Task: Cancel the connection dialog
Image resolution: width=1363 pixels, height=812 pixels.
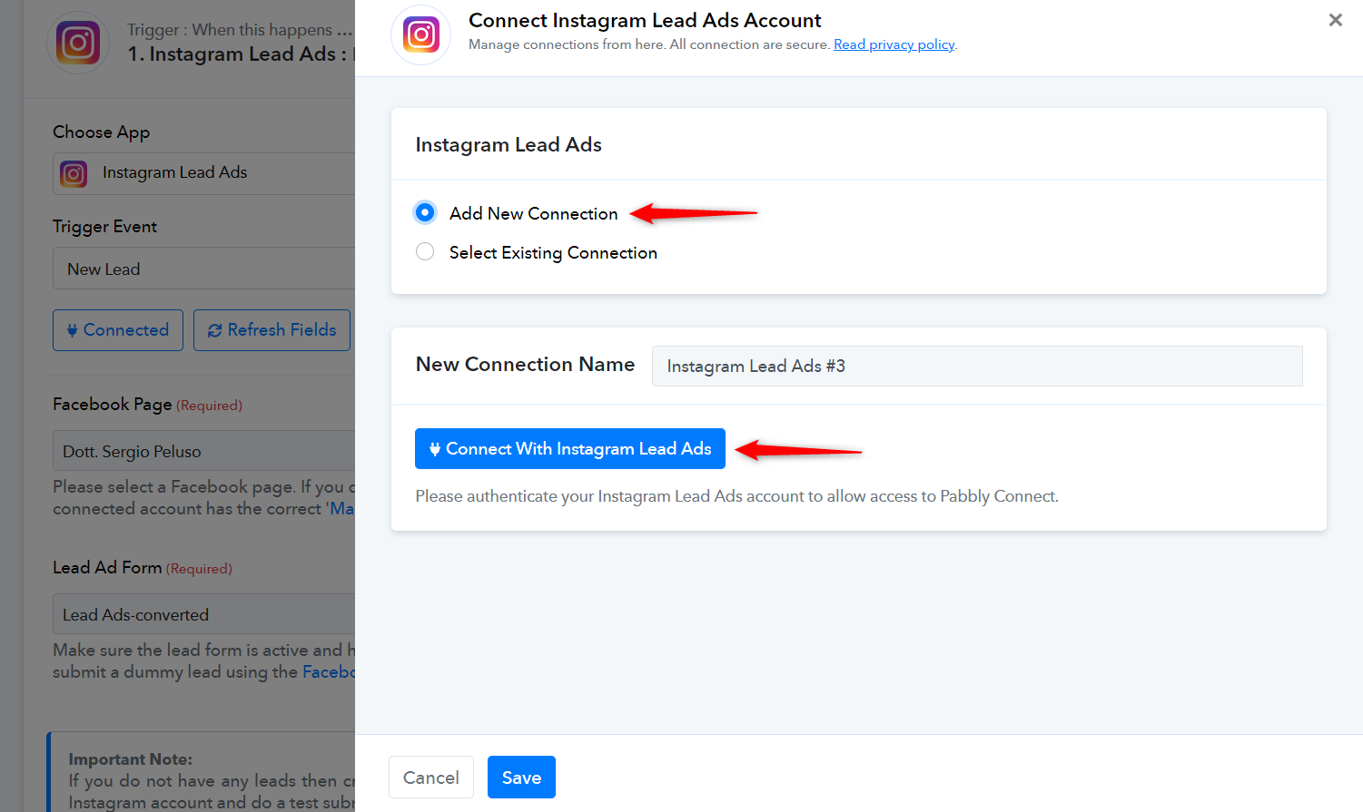Action: coord(431,777)
